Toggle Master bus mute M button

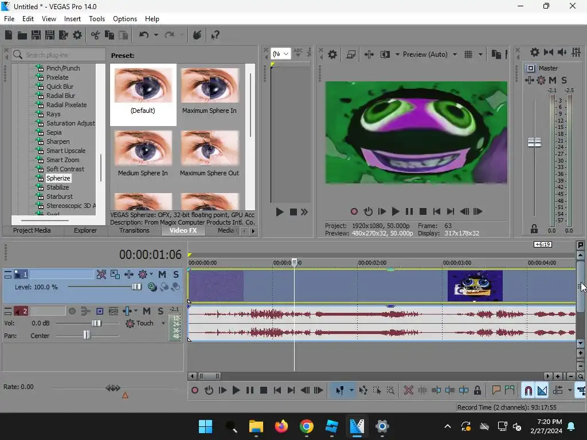[552, 80]
